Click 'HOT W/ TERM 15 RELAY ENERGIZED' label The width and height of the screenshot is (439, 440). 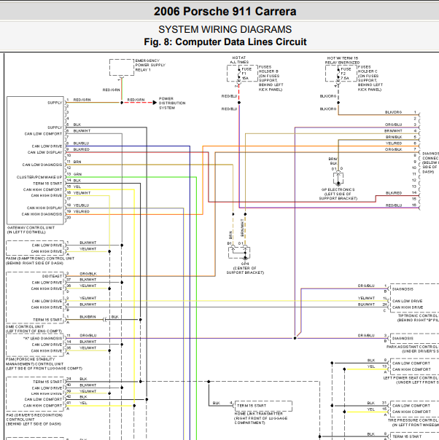point(342,60)
